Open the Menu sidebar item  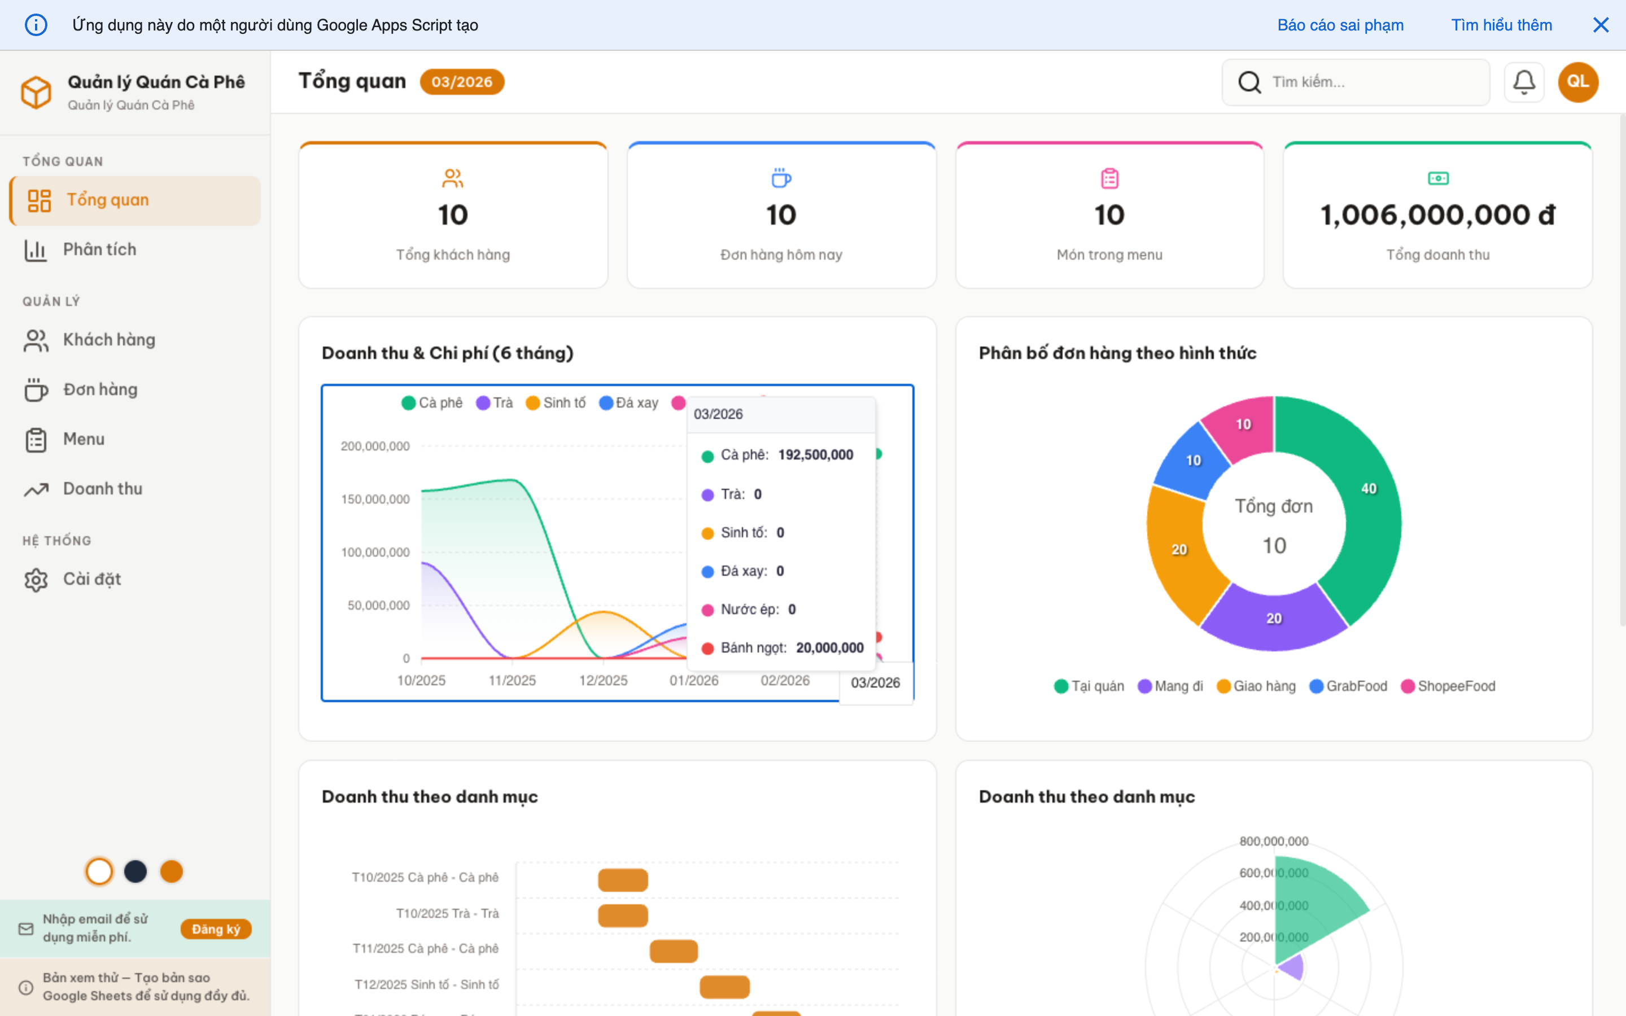coord(84,440)
